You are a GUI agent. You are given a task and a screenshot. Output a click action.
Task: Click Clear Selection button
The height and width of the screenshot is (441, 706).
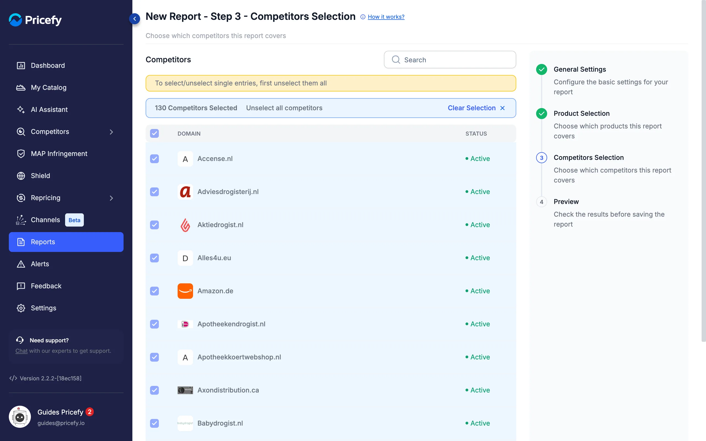(476, 108)
